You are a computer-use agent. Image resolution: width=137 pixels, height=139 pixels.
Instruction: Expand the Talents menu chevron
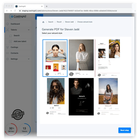[29, 30]
